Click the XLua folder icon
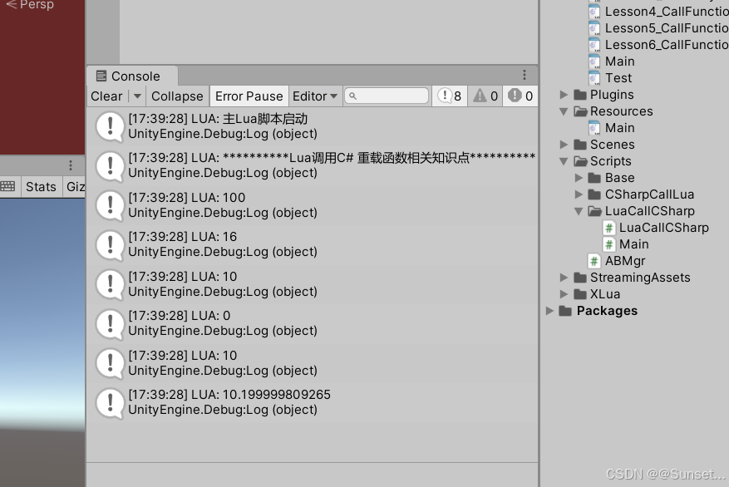 click(x=579, y=294)
